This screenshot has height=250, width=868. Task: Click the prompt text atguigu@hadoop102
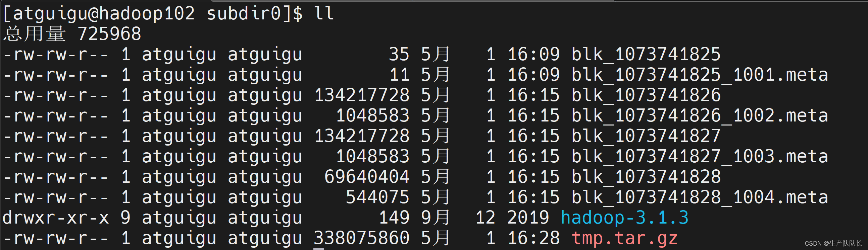click(x=104, y=14)
